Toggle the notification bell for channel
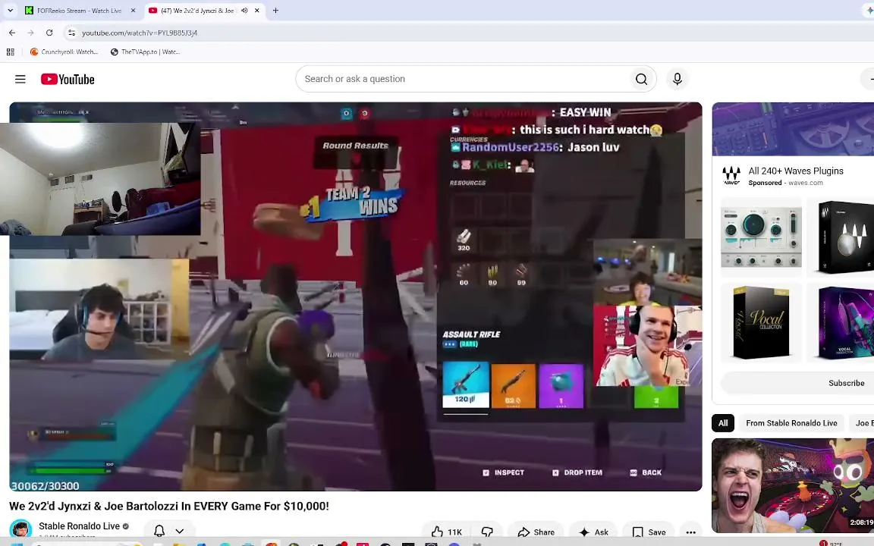874x546 pixels. (159, 531)
